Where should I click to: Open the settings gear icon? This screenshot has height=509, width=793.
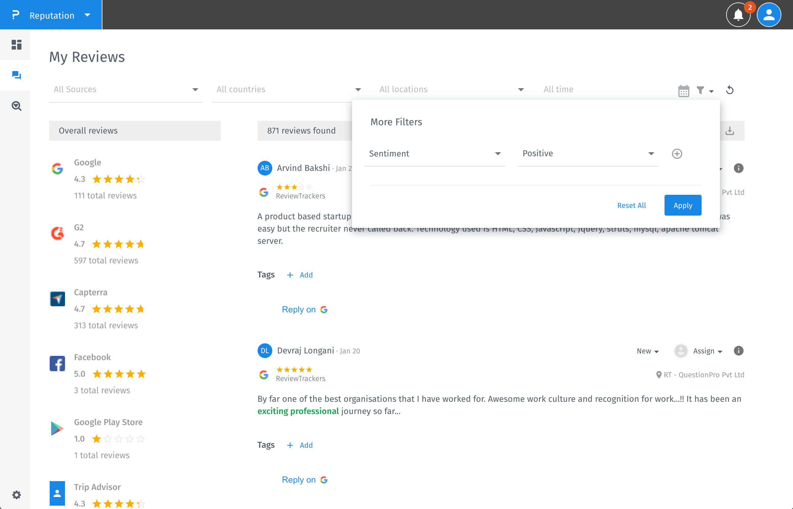pyautogui.click(x=16, y=495)
